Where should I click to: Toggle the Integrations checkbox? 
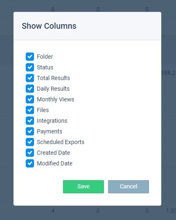coord(30,121)
